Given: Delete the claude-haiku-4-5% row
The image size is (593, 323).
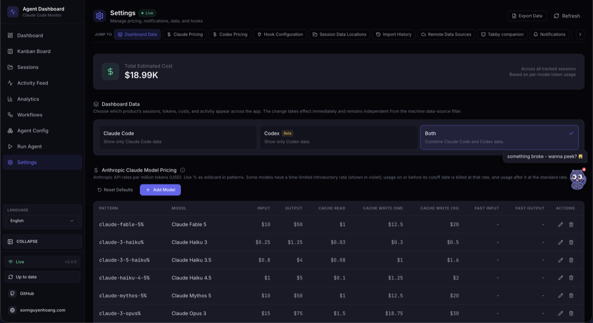Looking at the screenshot, I should click(571, 278).
